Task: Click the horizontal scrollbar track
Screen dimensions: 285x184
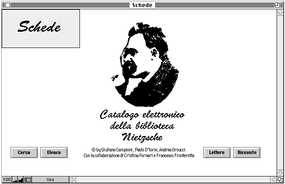Action: point(173,180)
